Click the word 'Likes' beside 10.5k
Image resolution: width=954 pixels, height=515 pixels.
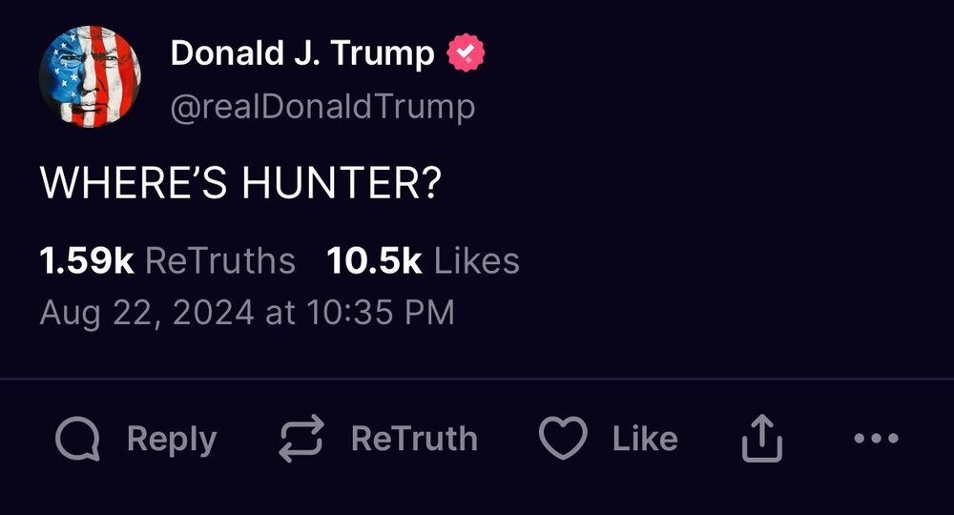(476, 260)
